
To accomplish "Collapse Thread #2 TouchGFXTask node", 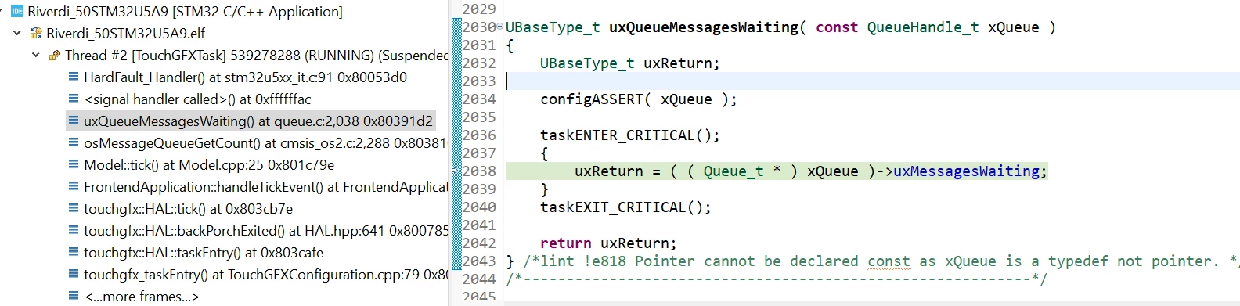I will [x=35, y=55].
